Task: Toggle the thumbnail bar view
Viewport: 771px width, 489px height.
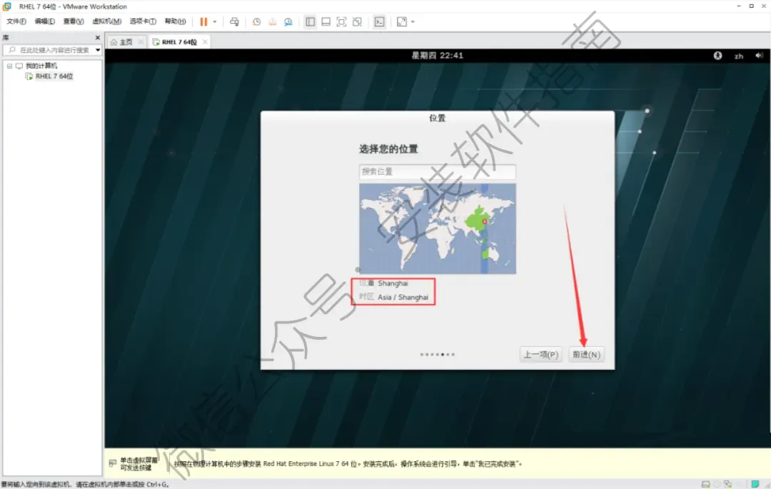Action: click(326, 21)
